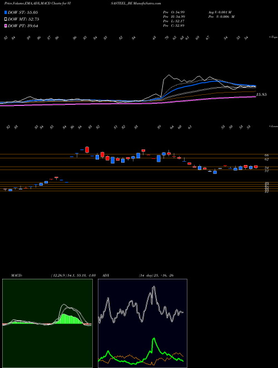Image resolution: width=278 pixels, height=368 pixels.
Task: Click the '54' price level label
Action: pos(266,168)
